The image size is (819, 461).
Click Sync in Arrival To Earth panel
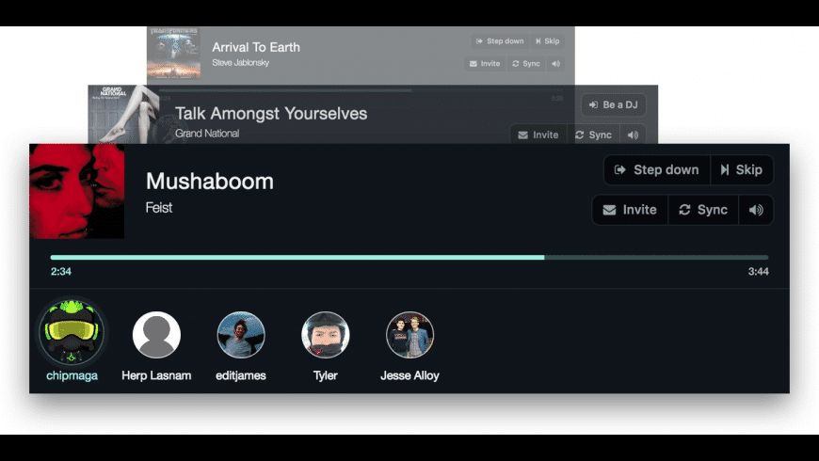tap(526, 64)
